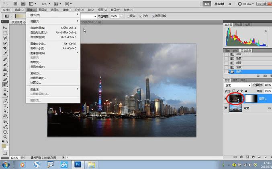Select the Quick Selection tool
Viewport: 272px width, 169px height.
click(5, 43)
